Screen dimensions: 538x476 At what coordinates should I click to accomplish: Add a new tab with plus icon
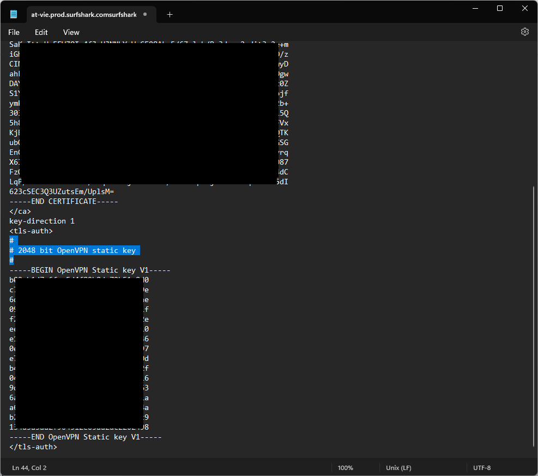point(170,15)
